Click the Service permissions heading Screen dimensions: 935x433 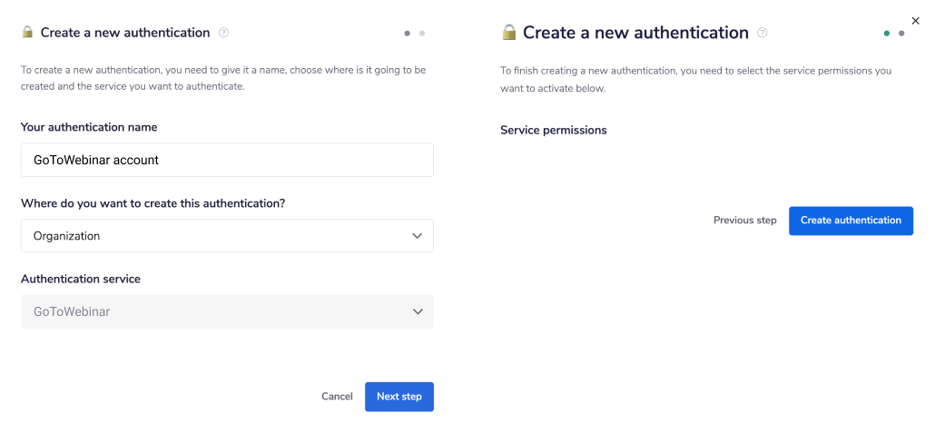[553, 130]
